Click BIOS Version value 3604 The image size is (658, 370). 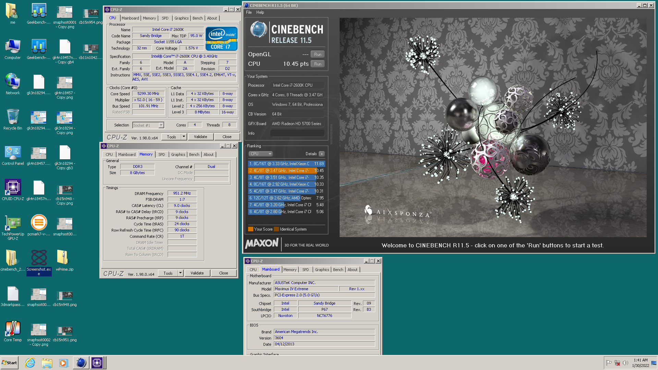coord(324,338)
